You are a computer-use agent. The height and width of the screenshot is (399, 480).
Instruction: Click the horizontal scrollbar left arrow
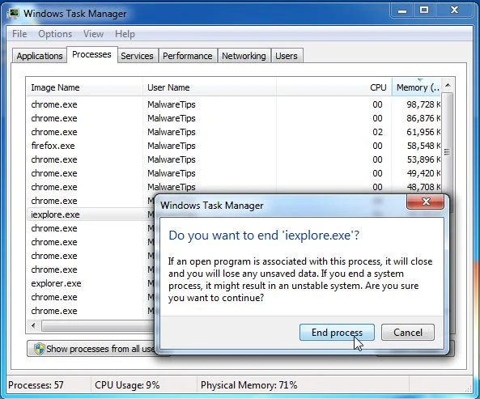[33, 325]
